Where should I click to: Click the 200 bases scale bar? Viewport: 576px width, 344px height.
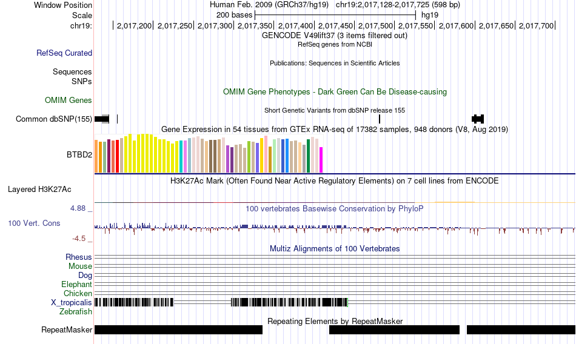pyautogui.click(x=335, y=15)
